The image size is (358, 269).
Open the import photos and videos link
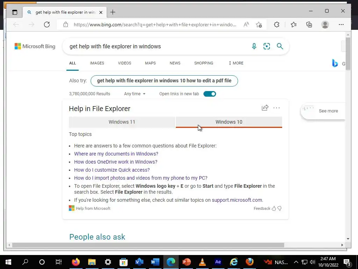pyautogui.click(x=141, y=178)
